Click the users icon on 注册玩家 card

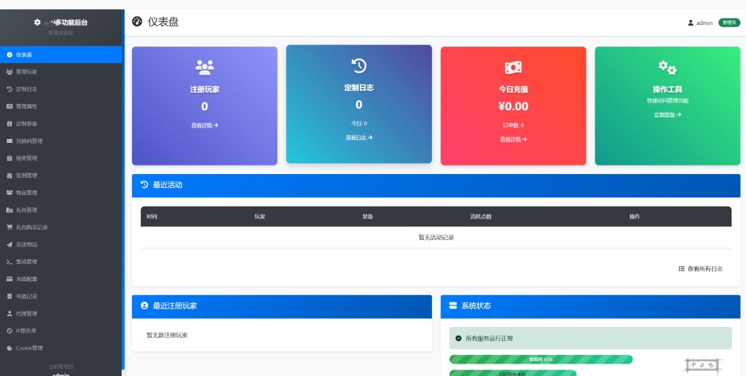tap(204, 66)
